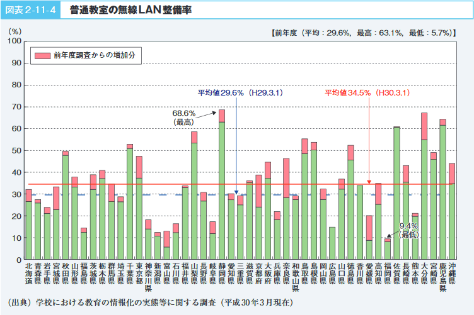Viewport: 474px width, 315px height.
Task: Click the 佐賀県 axis label
Action: [x=397, y=274]
